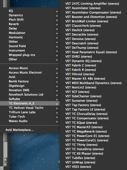Expand the Reverb submenu arrow
This screenshot has width=127, height=170.
(x=57, y=25)
